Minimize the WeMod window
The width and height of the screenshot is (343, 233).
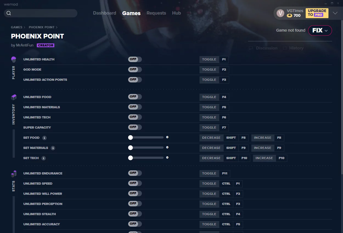point(326,3)
